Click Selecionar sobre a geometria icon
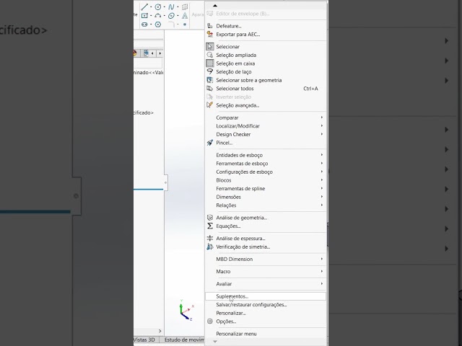 (x=210, y=80)
